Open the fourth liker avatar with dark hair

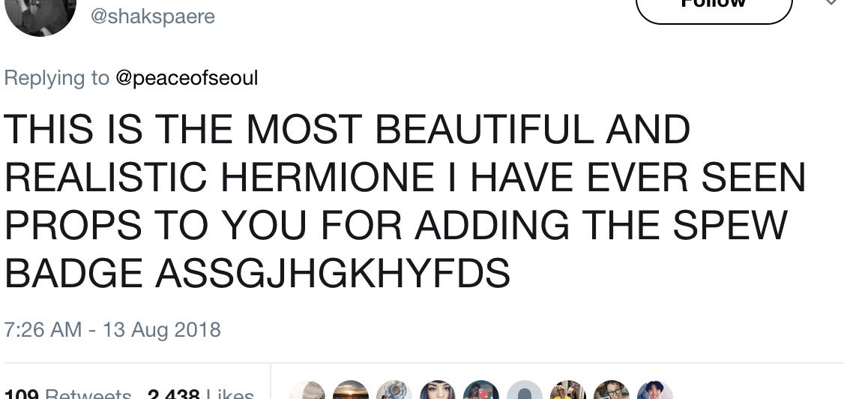pos(438,391)
